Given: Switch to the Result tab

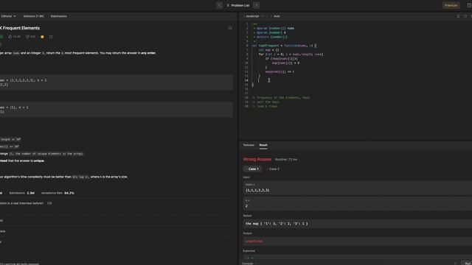Looking at the screenshot, I should 263,145.
